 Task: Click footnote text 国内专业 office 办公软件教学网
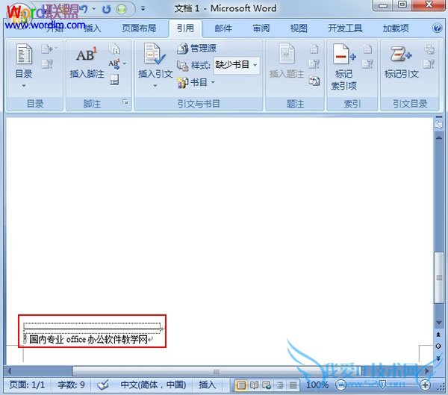(x=88, y=340)
